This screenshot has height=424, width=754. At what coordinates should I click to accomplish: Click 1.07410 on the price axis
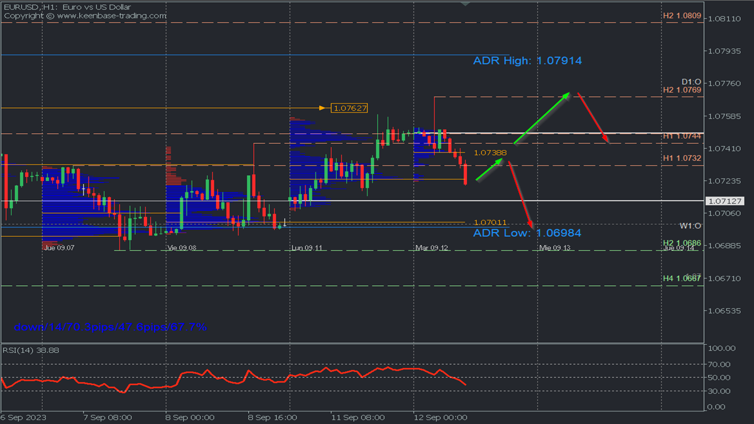(x=724, y=149)
